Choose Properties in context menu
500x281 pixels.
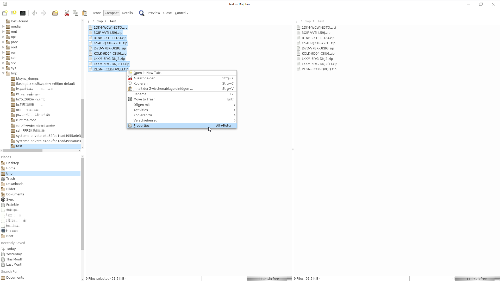141,126
